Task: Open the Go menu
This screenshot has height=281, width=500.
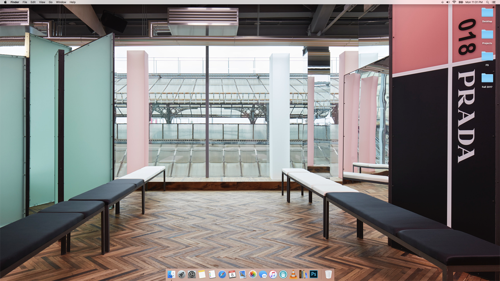Action: [x=51, y=2]
